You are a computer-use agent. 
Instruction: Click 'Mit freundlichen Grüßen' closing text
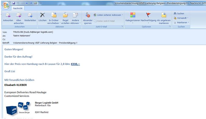[x=19, y=80]
